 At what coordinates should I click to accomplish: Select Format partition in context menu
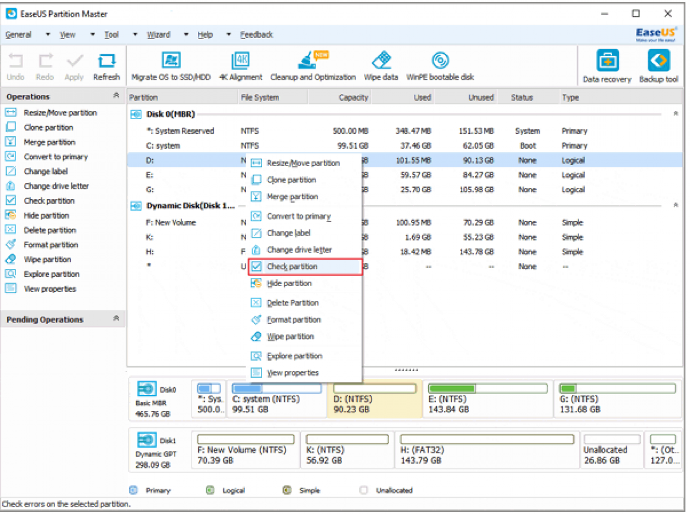click(293, 320)
